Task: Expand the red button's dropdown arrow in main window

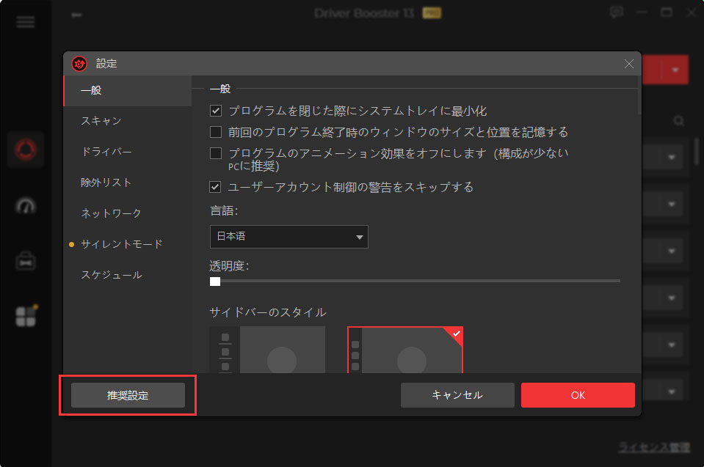Action: tap(675, 70)
